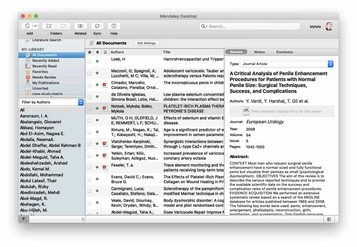The height and width of the screenshot is (247, 357).
Task: Open the Help icon
Action: pyautogui.click(x=114, y=26)
